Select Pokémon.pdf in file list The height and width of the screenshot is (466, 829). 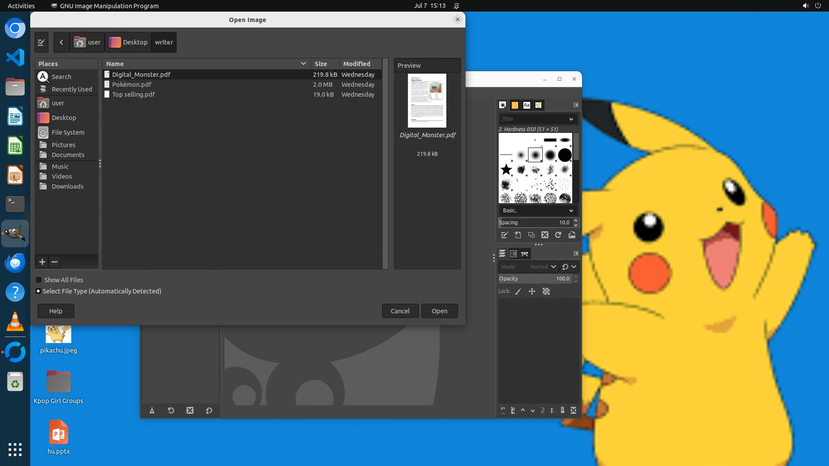point(132,85)
